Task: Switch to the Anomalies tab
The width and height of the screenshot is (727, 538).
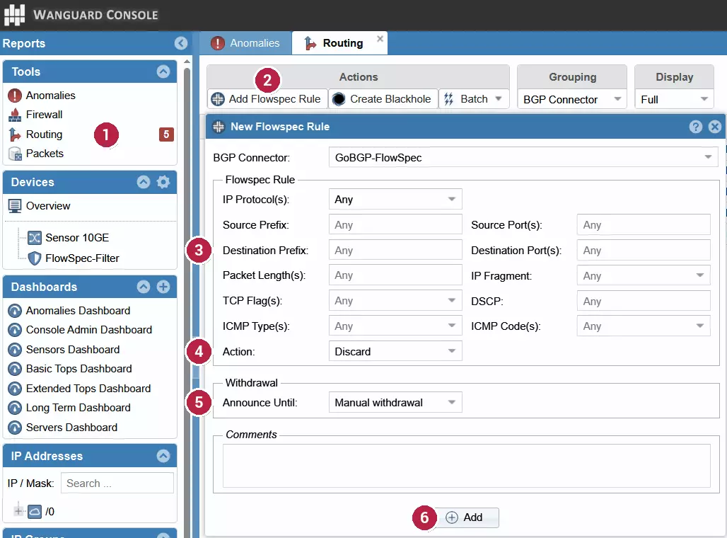Action: pyautogui.click(x=245, y=43)
